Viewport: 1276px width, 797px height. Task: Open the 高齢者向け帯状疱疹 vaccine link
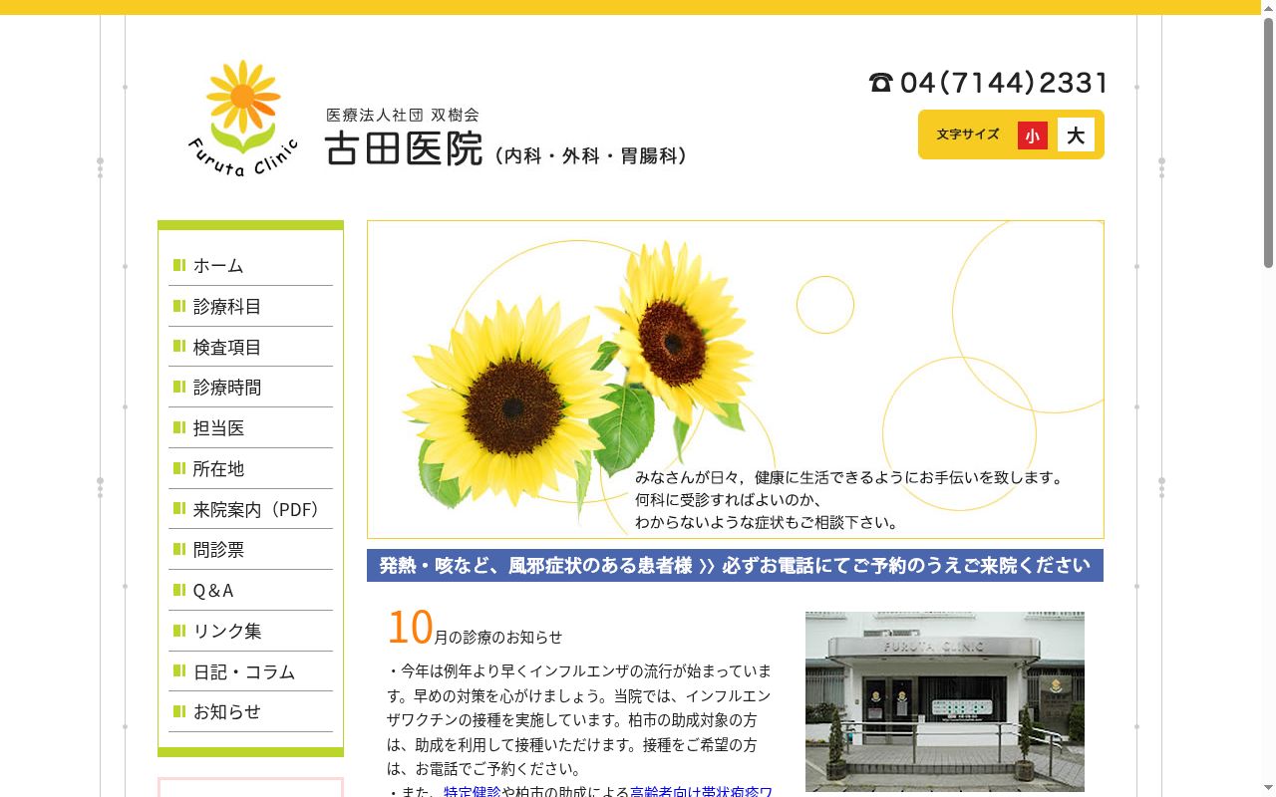click(702, 791)
